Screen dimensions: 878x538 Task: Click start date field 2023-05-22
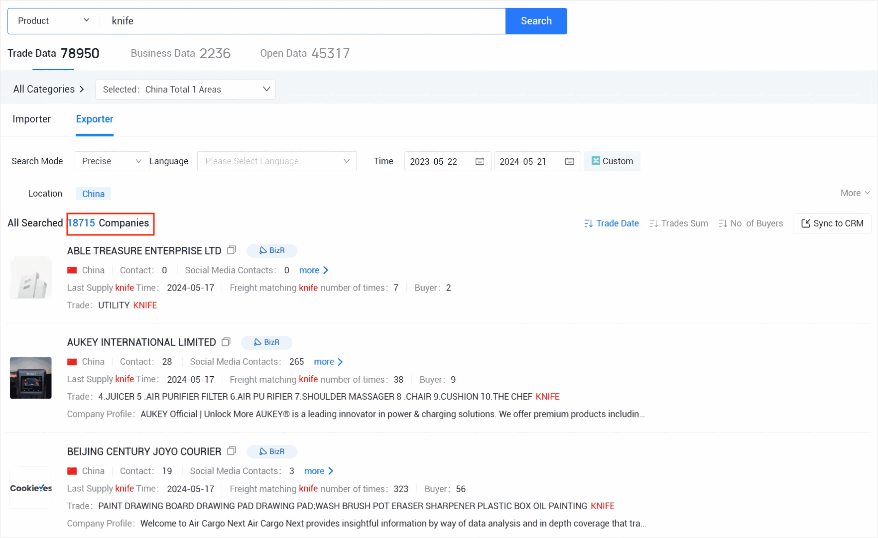(448, 161)
